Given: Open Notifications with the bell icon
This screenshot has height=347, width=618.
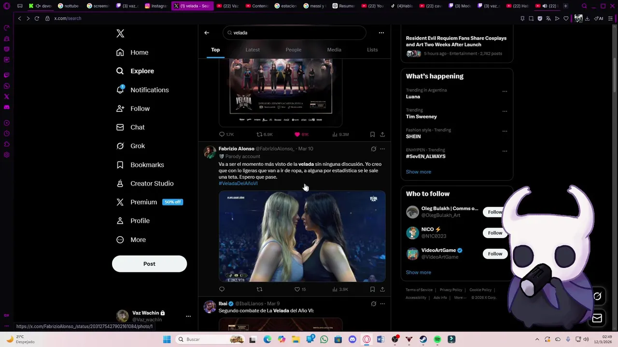Looking at the screenshot, I should (142, 90).
